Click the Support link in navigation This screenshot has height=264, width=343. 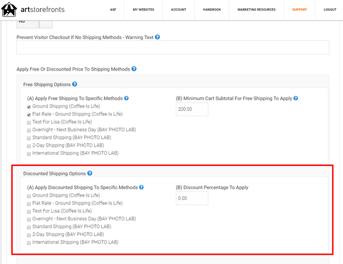pyautogui.click(x=300, y=10)
